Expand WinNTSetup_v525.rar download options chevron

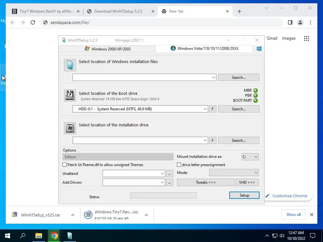coord(73,215)
